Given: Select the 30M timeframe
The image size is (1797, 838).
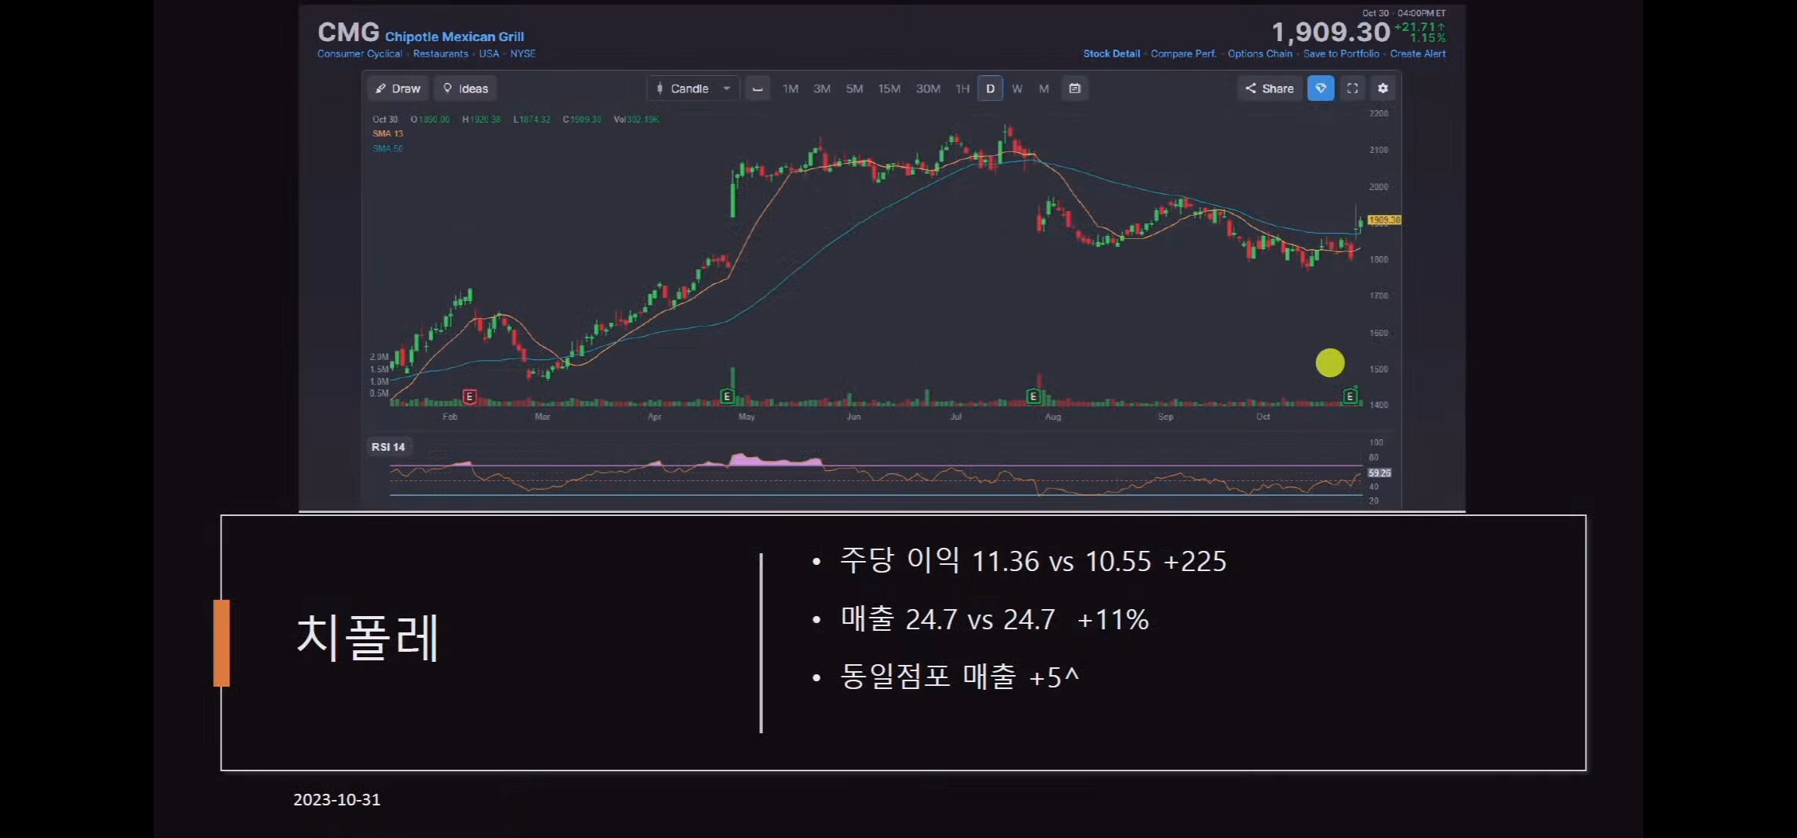Looking at the screenshot, I should coord(928,88).
